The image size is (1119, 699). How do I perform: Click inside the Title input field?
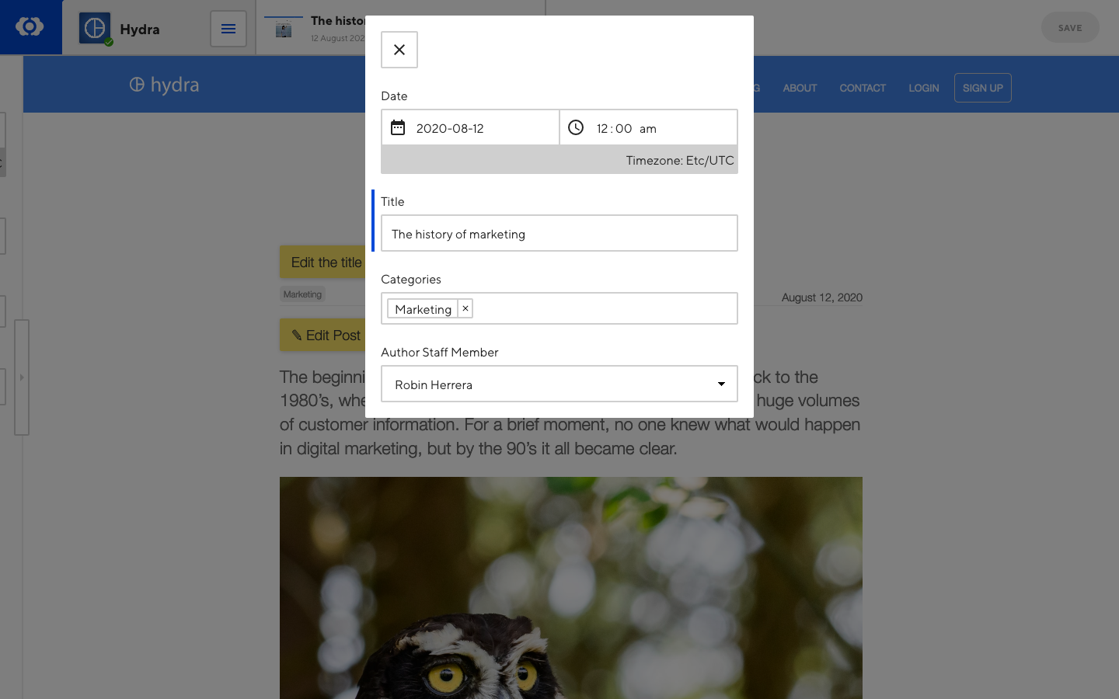point(559,233)
